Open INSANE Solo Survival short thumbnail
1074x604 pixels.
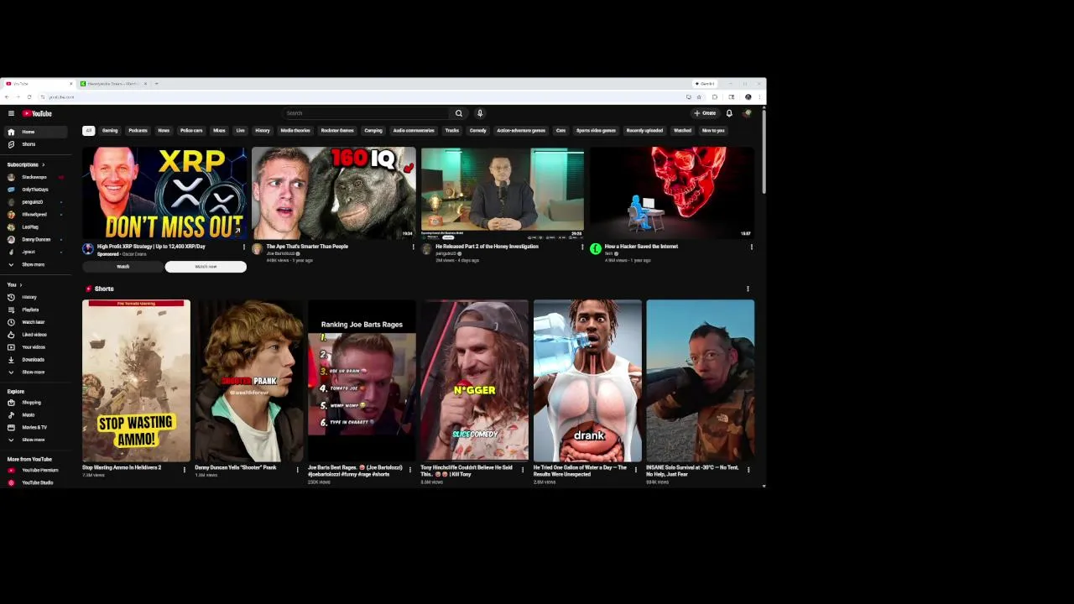coord(700,380)
